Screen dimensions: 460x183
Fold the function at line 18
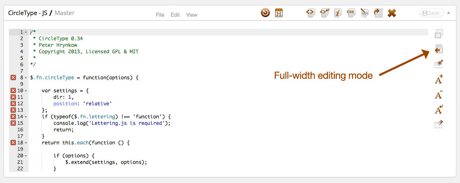click(26, 143)
